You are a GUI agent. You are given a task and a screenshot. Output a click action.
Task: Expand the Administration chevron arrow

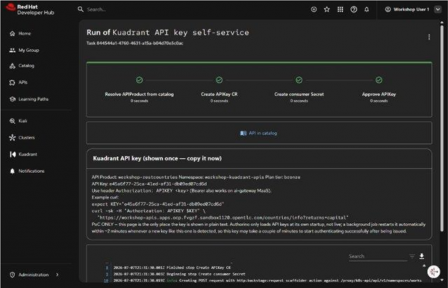(x=57, y=275)
